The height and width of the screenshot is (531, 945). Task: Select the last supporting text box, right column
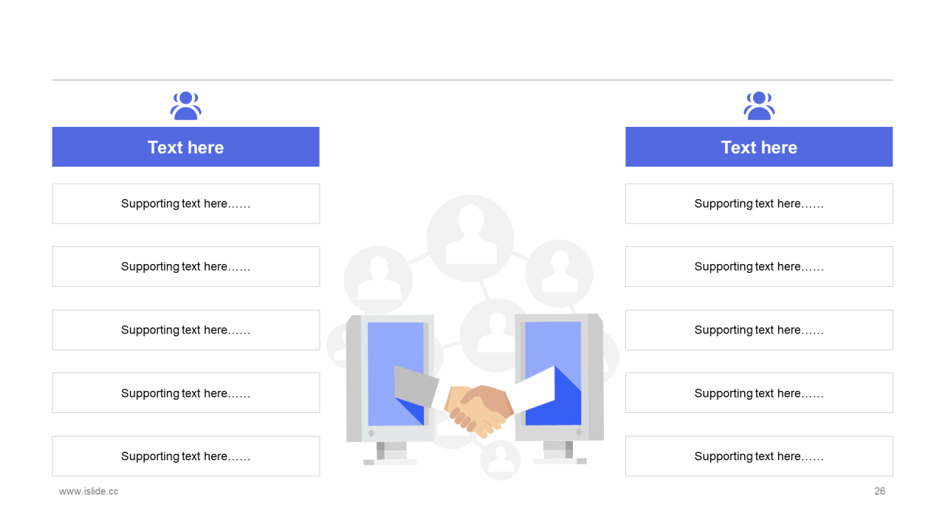[x=759, y=456]
